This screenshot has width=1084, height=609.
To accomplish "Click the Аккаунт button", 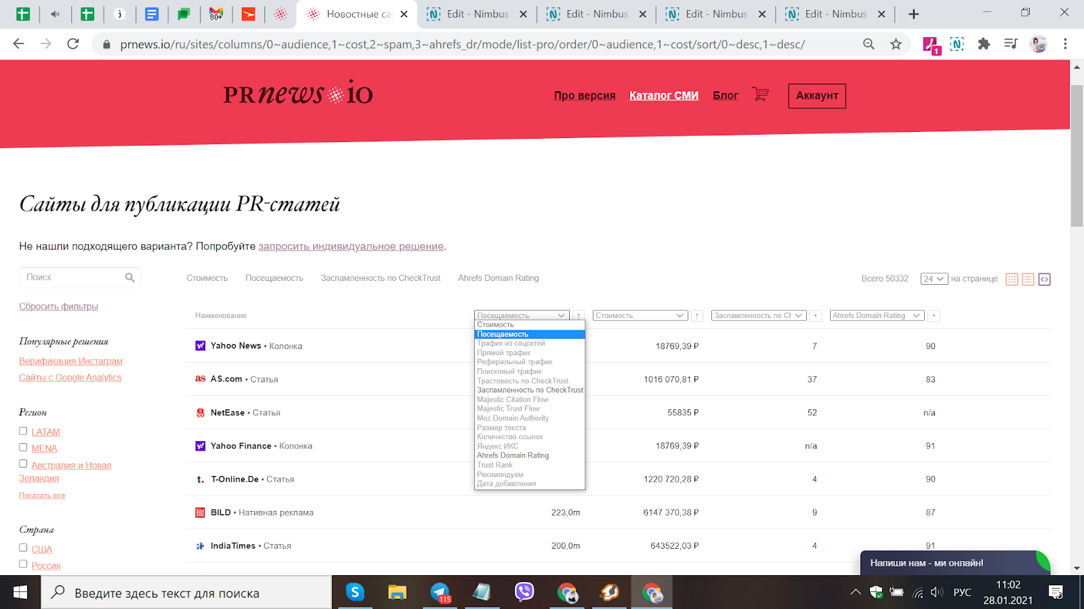I will 817,96.
